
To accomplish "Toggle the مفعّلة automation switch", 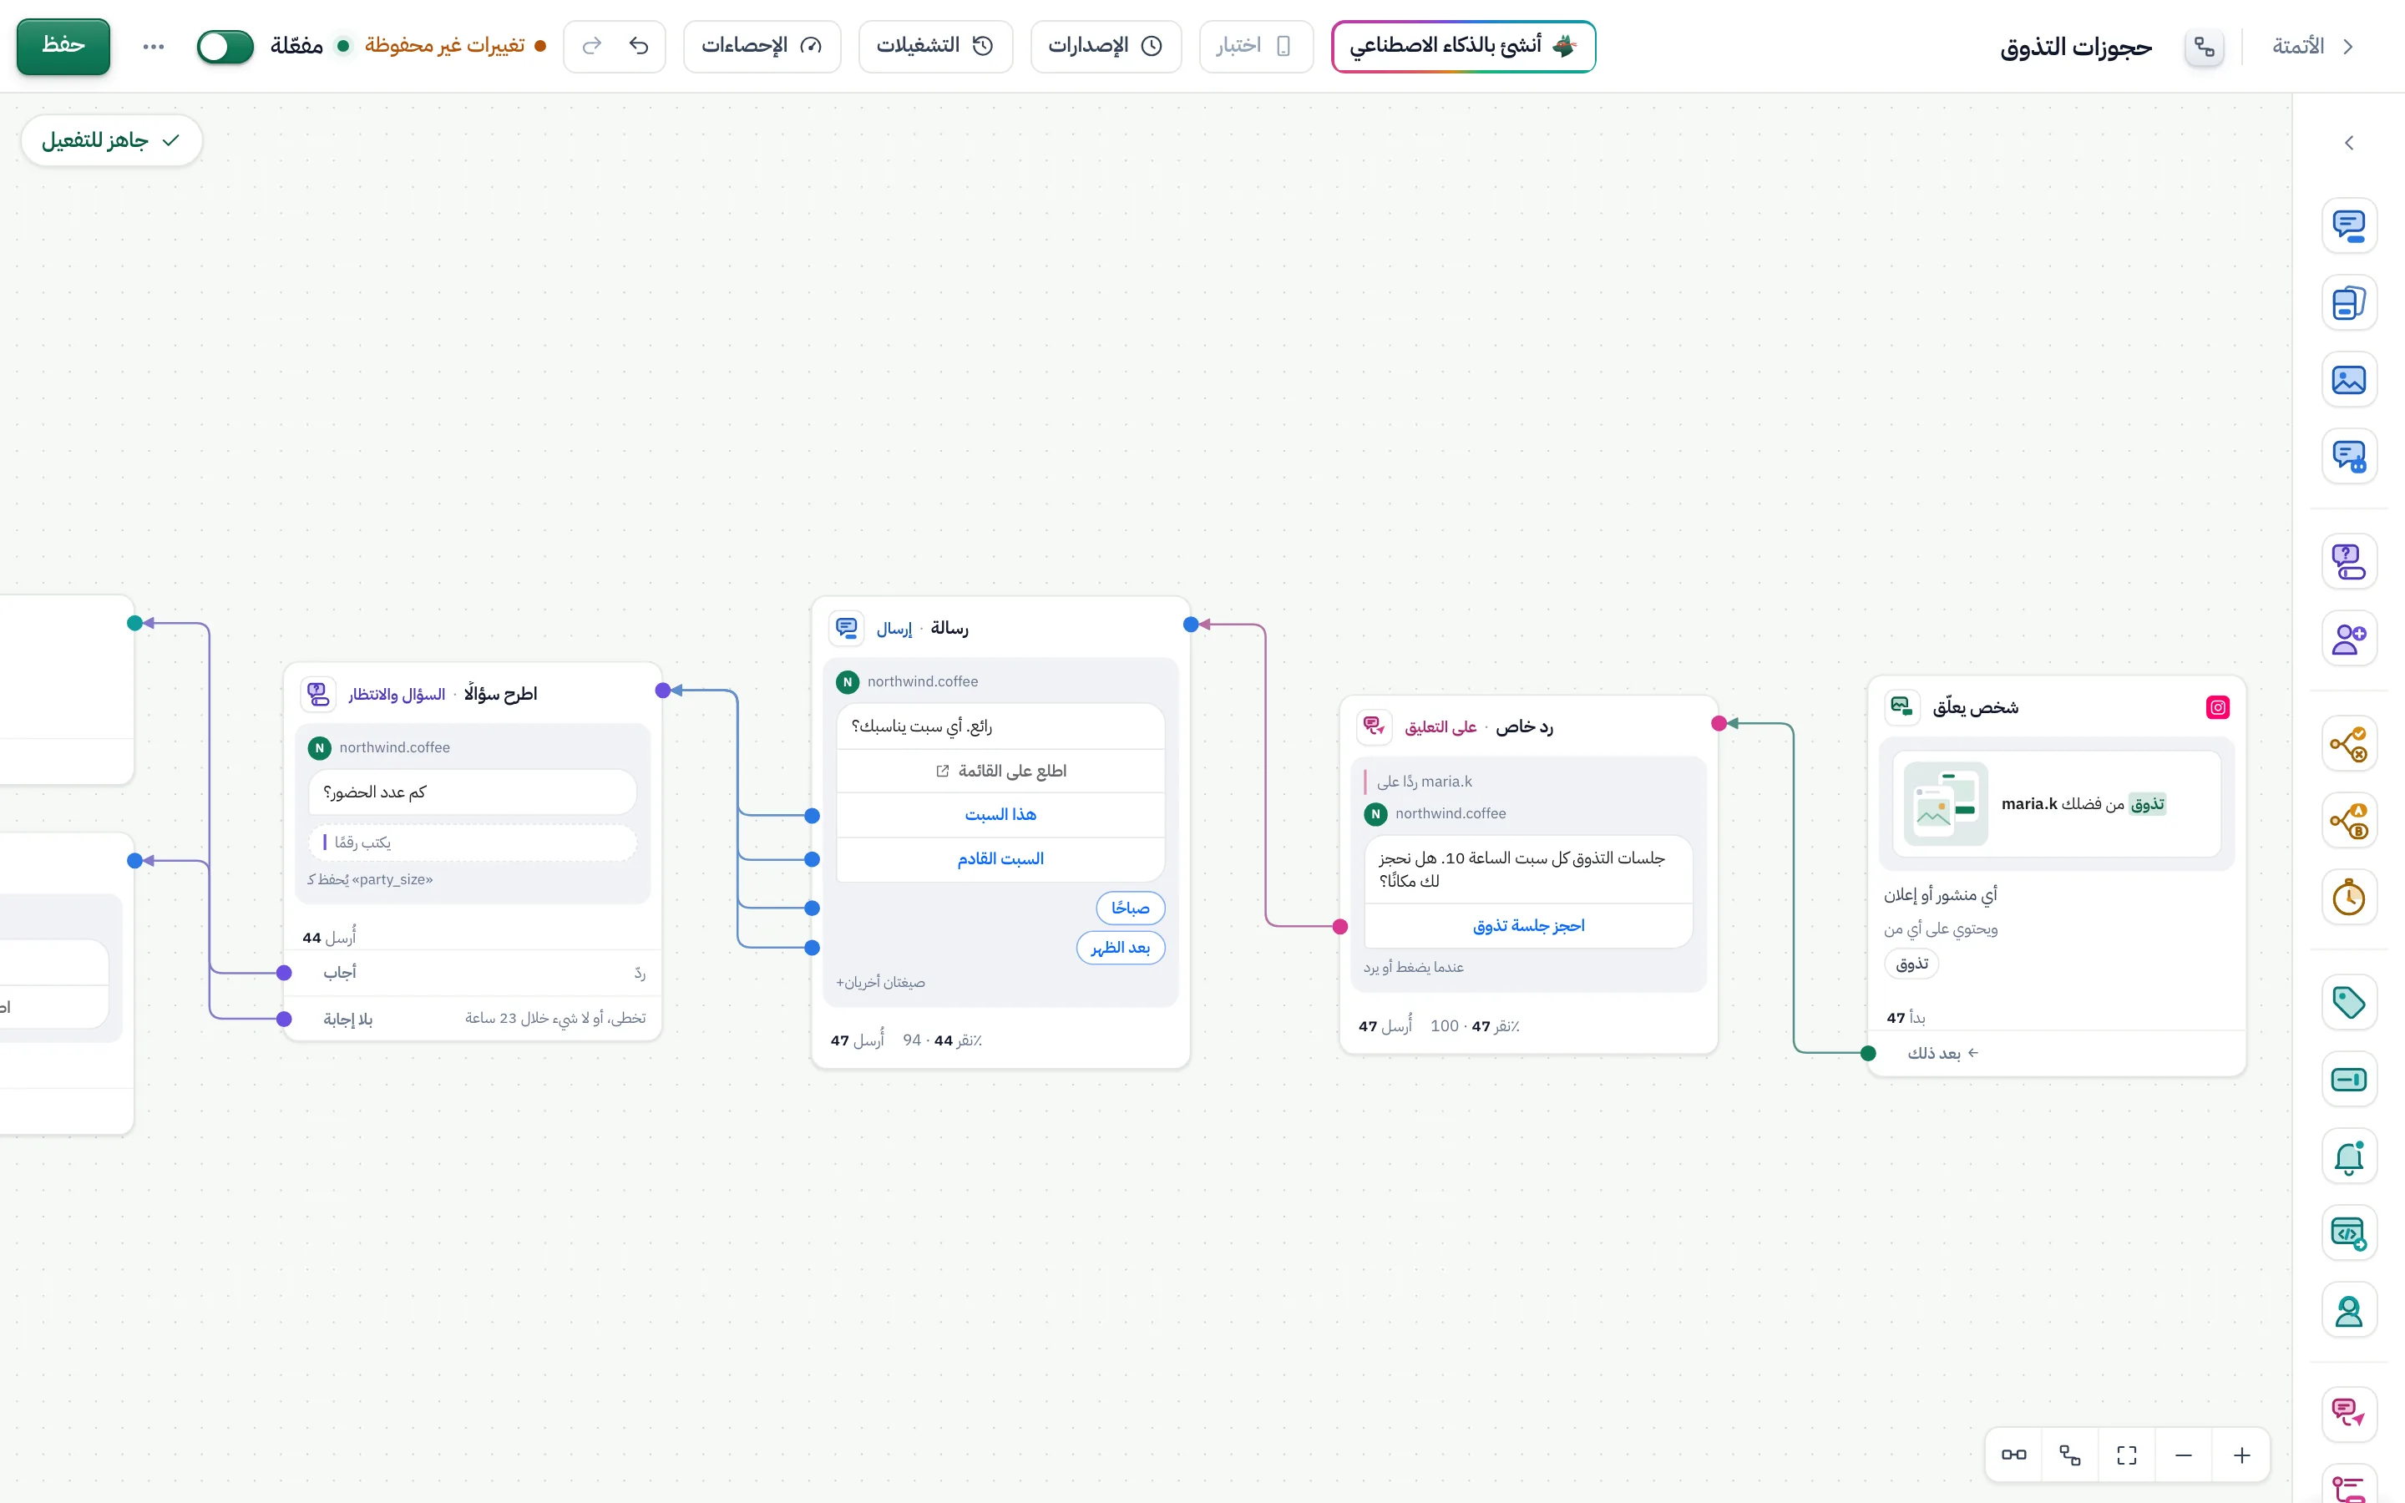I will tap(225, 46).
